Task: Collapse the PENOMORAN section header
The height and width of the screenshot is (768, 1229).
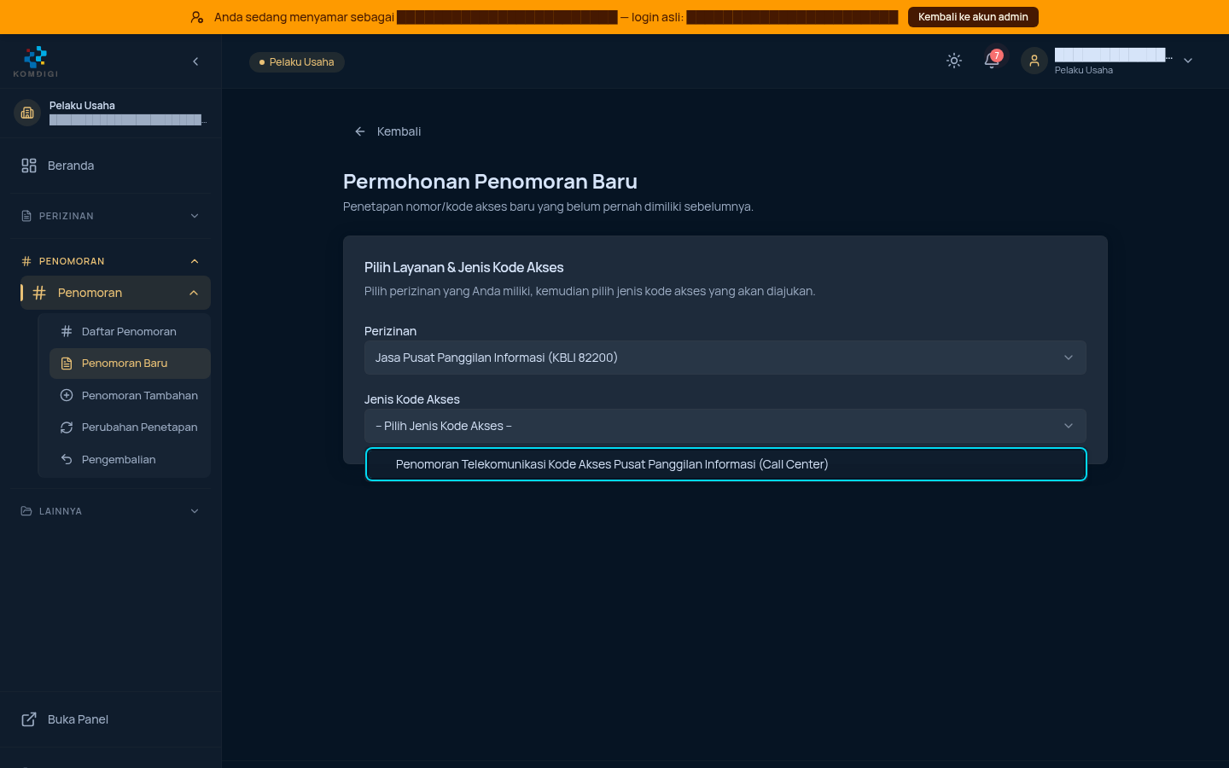Action: (111, 261)
